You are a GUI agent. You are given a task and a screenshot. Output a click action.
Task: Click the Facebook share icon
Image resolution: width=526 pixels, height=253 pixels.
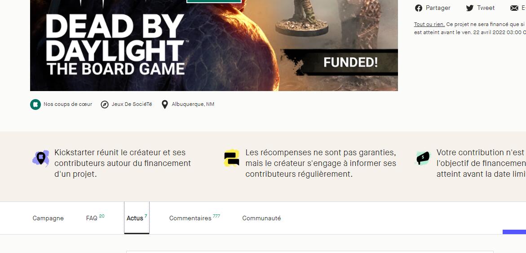point(418,8)
